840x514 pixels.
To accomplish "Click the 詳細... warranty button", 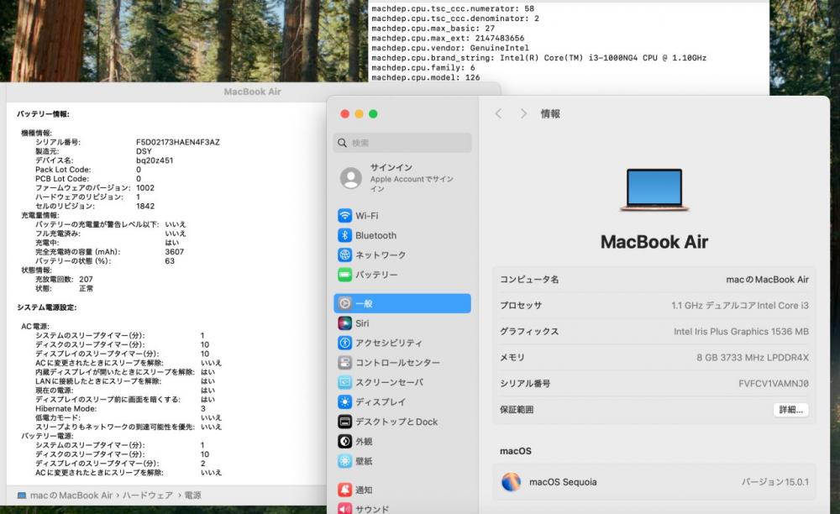I will coord(790,410).
